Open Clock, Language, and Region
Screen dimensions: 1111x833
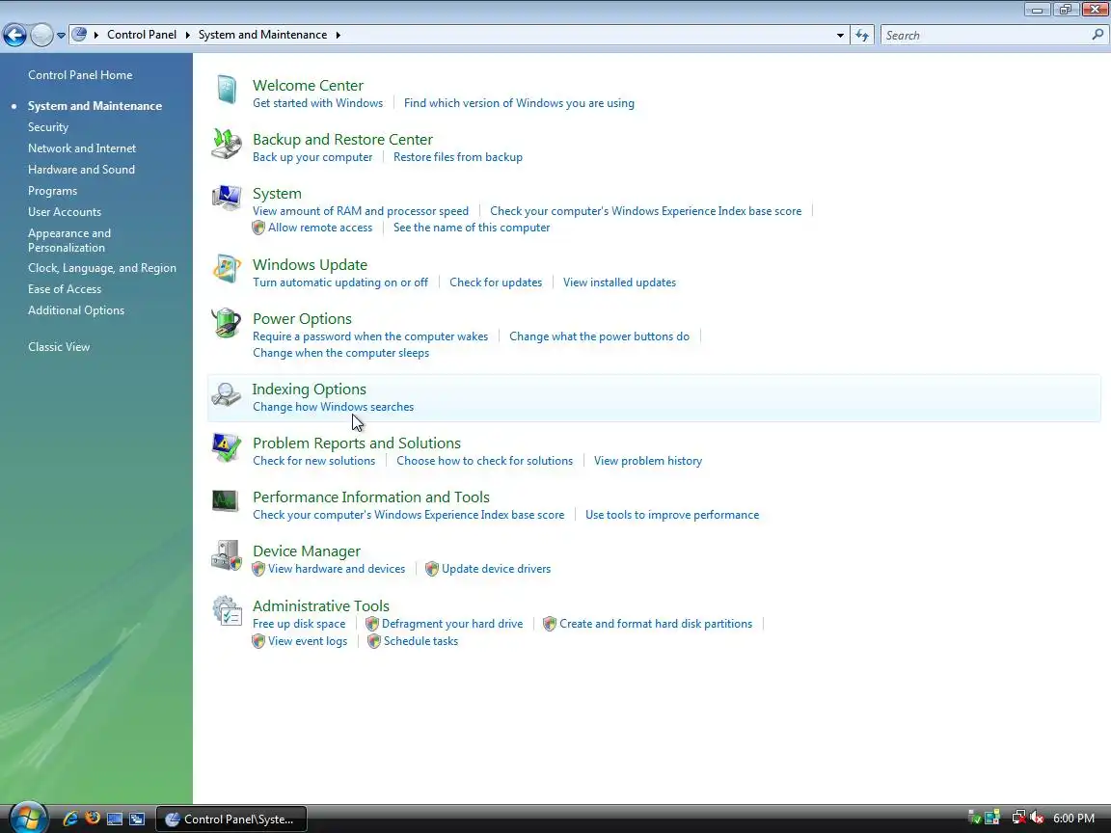point(102,268)
